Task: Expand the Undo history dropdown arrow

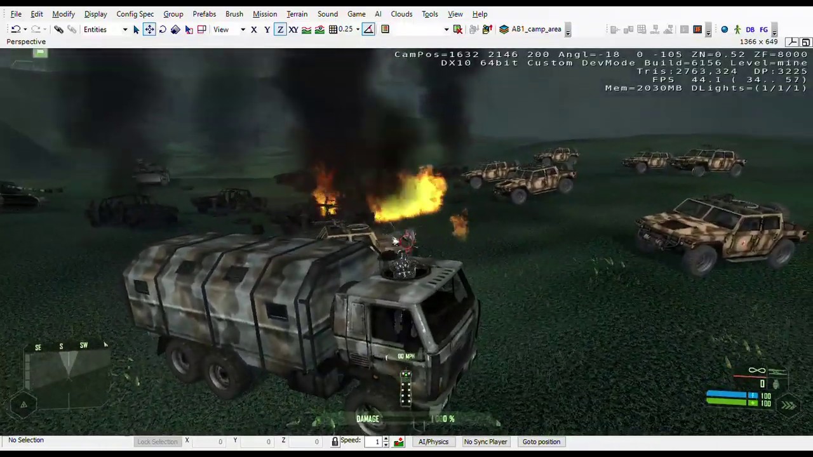Action: coord(25,29)
